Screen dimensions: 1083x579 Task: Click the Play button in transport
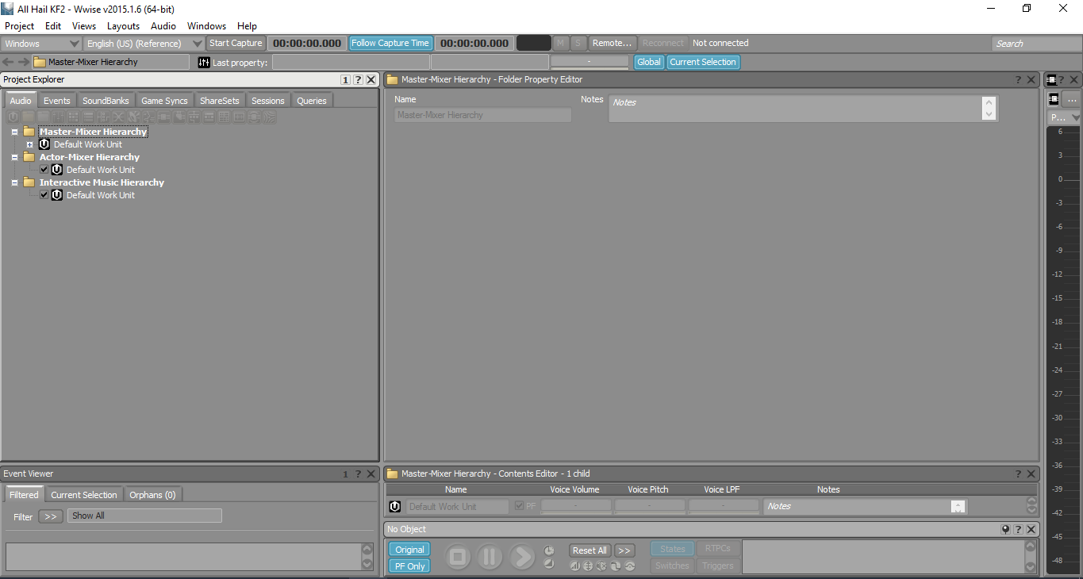coord(522,557)
